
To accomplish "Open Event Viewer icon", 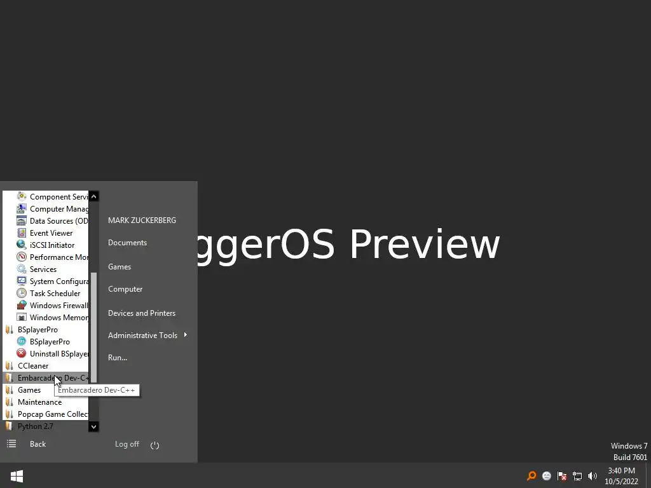I will coord(22,233).
